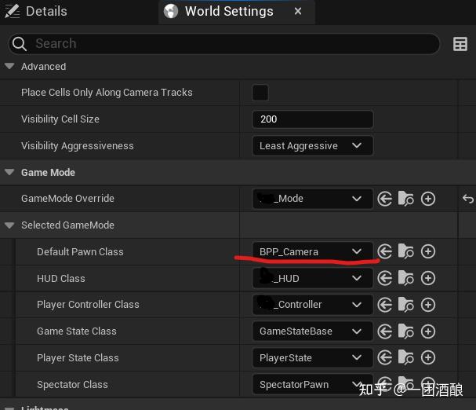This screenshot has height=410, width=476.
Task: Use selected asset for Game State Class
Action: coord(385,331)
